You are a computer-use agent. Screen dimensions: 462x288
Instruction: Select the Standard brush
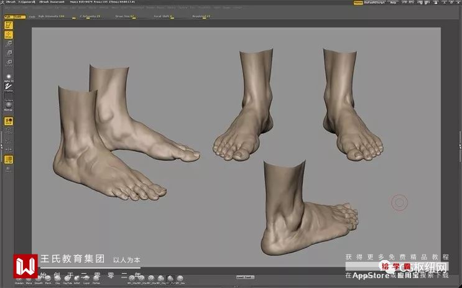19,280
